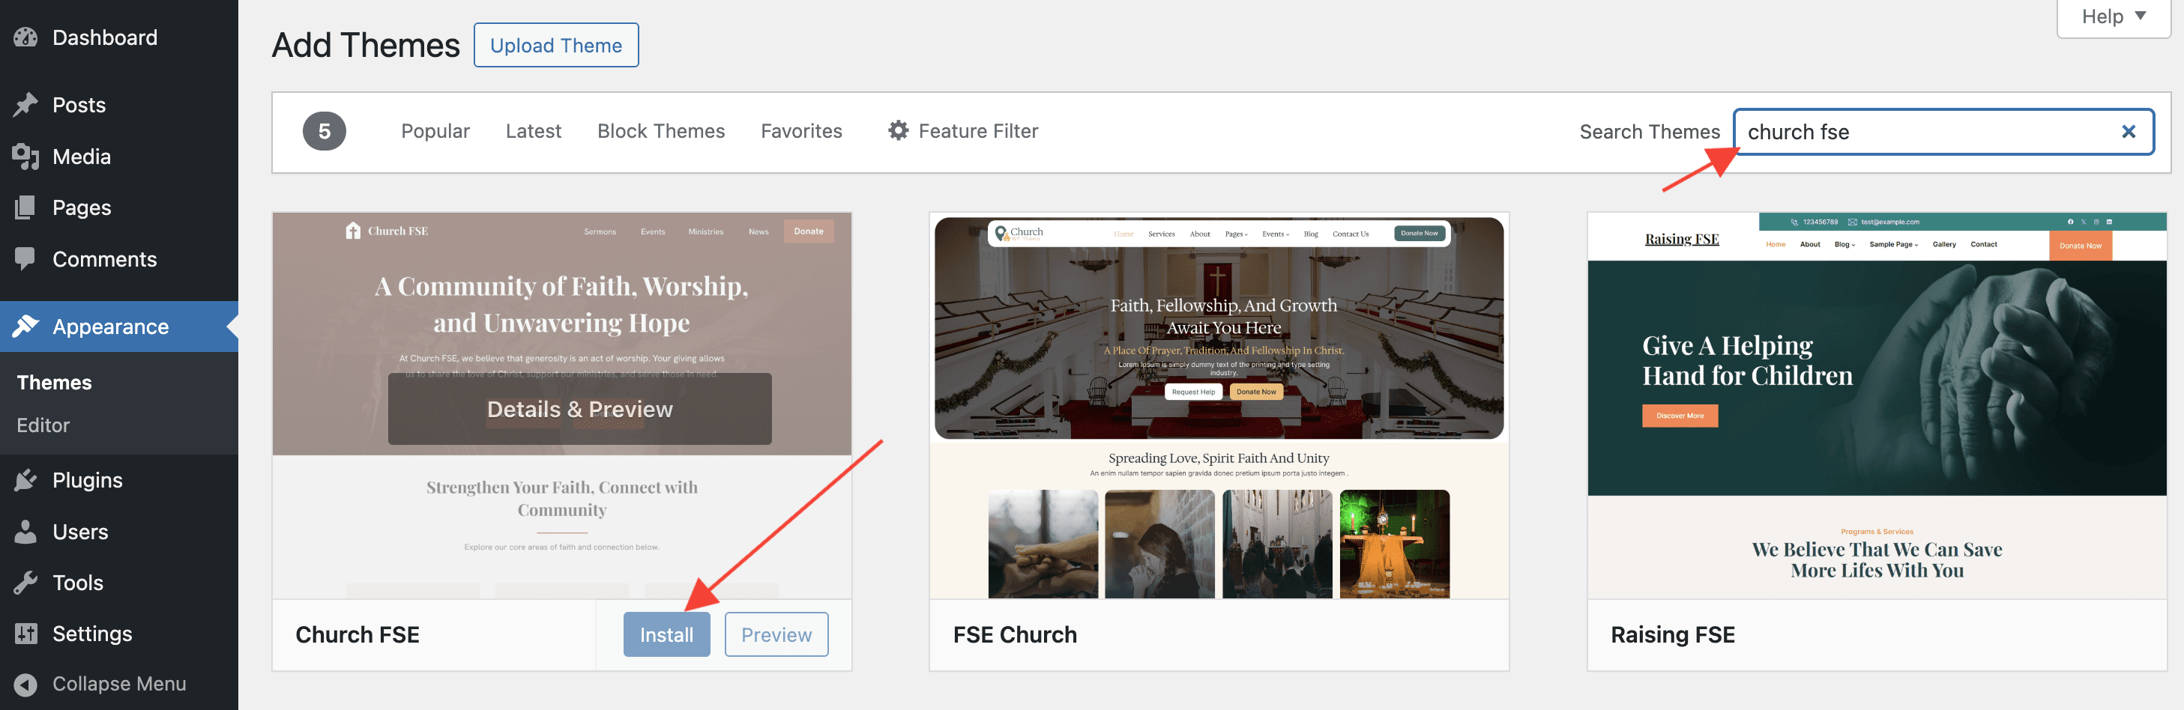
Task: Open the Dashboard menu item
Action: pos(118,37)
